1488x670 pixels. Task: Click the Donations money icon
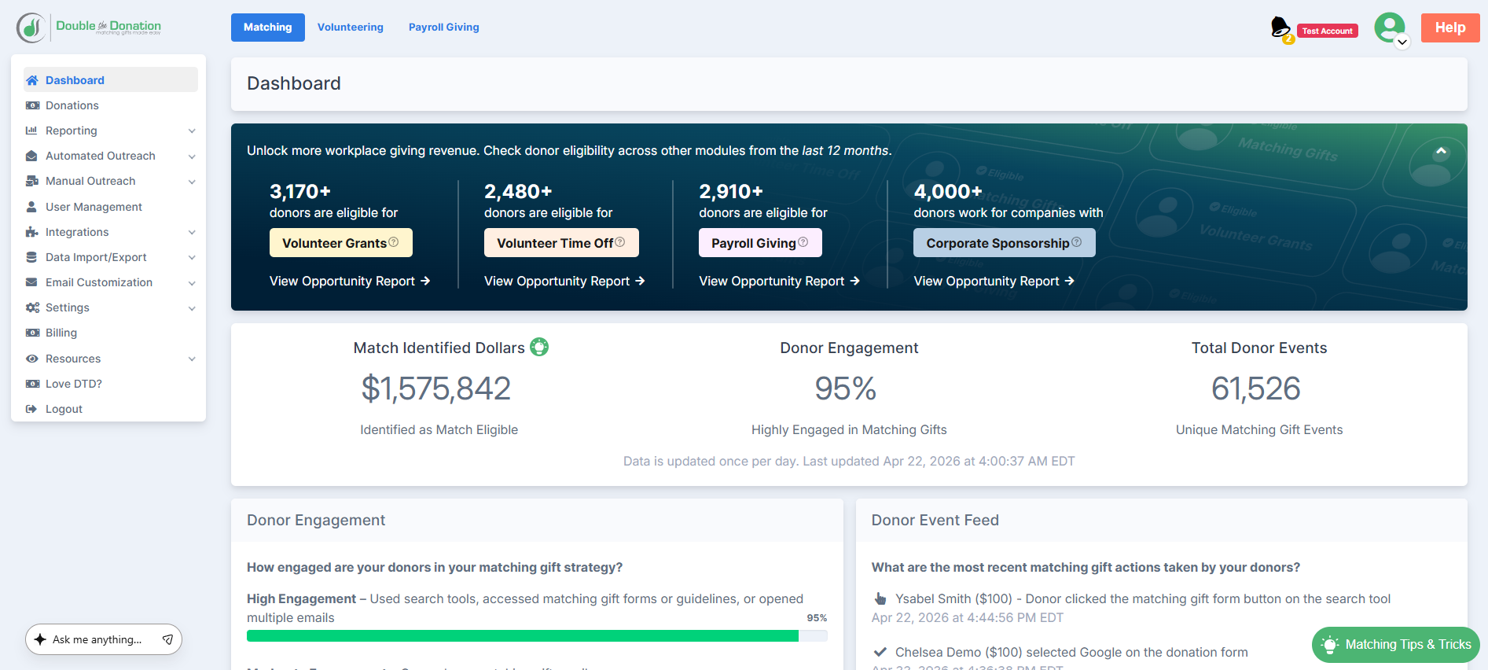pyautogui.click(x=32, y=105)
